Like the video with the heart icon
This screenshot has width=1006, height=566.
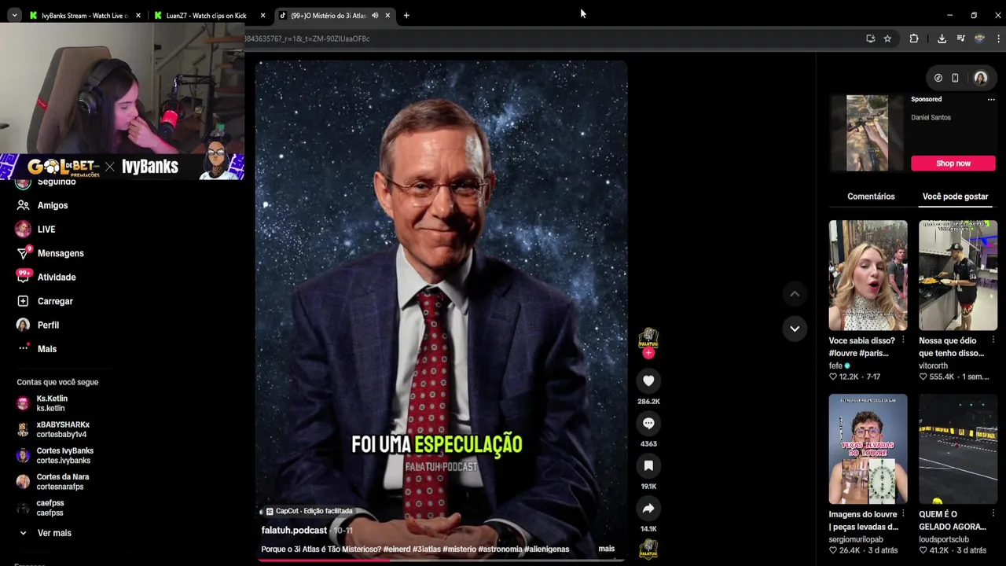(x=648, y=381)
